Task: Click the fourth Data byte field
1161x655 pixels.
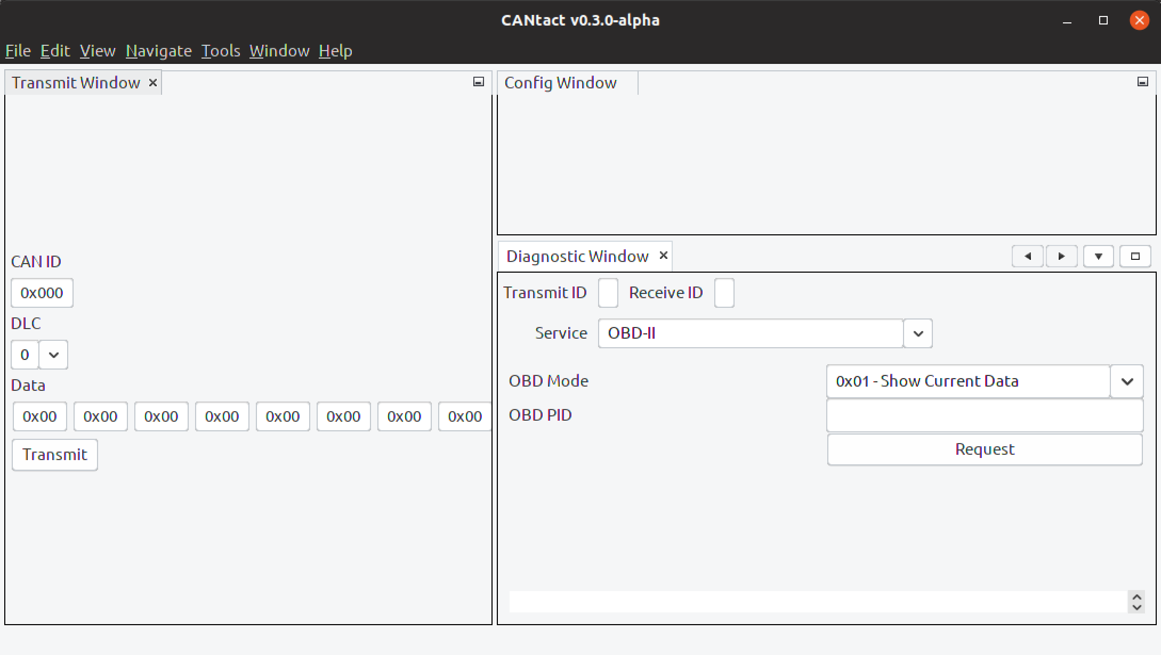Action: (x=222, y=416)
